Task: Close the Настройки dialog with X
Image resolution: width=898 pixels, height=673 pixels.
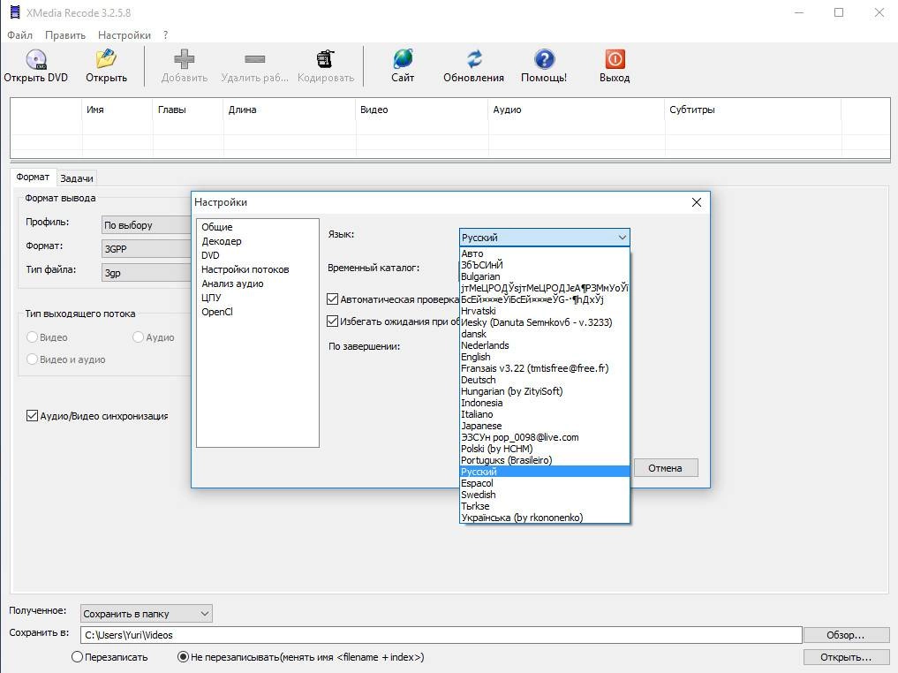Action: 697,202
